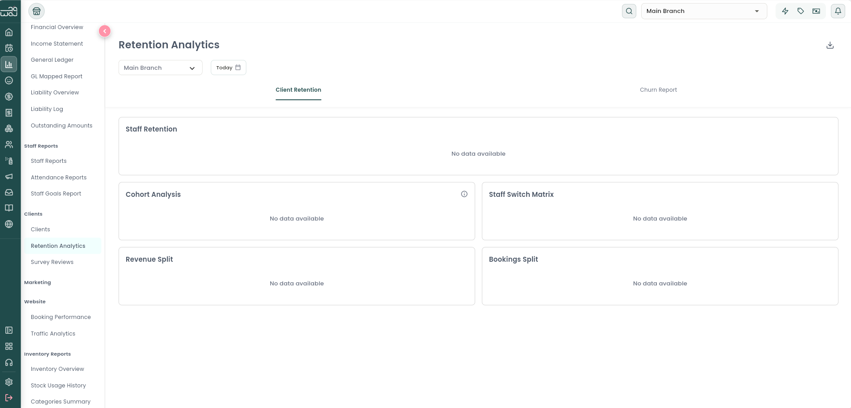Open Traffic Analytics link

(x=53, y=334)
